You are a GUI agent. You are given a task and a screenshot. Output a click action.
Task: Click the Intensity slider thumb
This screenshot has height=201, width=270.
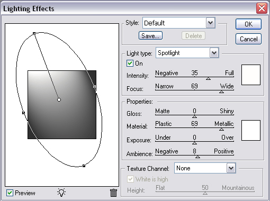pos(208,78)
